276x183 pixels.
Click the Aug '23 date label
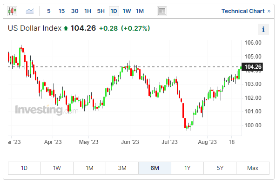(207, 142)
